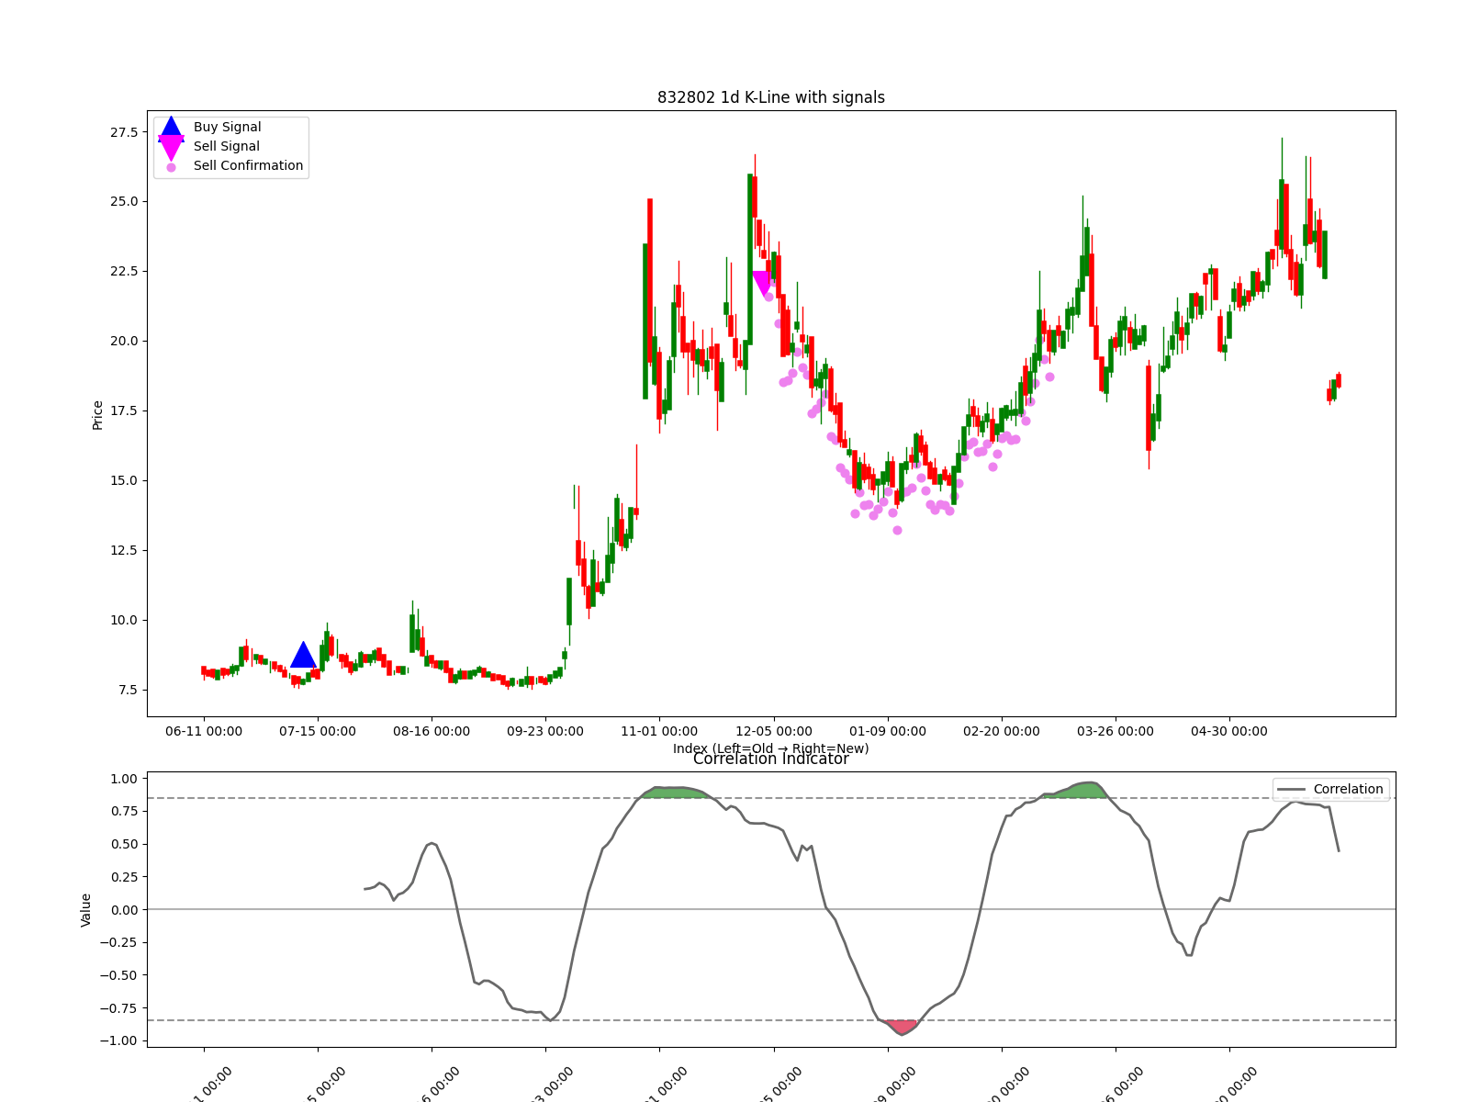Screen dimensions: 1469x1102
Task: Click the red shaded region below −0.85 correlation
Action: click(903, 1027)
